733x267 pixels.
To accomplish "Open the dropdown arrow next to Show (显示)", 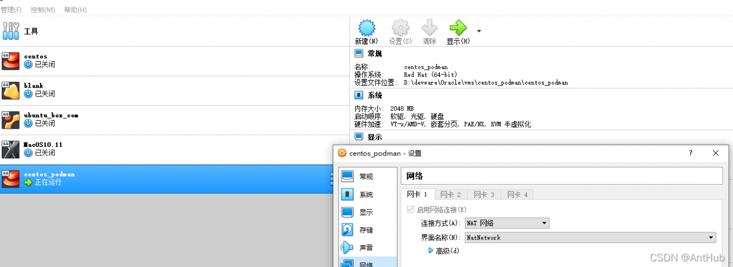I will [479, 31].
